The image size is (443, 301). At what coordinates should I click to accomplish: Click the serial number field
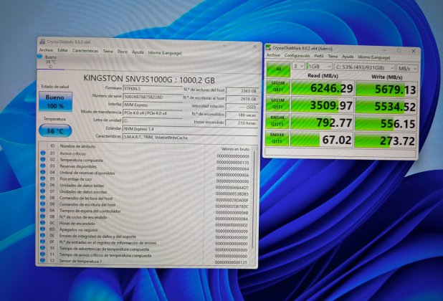pos(153,97)
